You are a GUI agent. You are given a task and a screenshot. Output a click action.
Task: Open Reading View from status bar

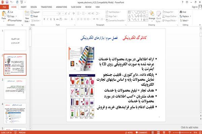click(x=164, y=132)
